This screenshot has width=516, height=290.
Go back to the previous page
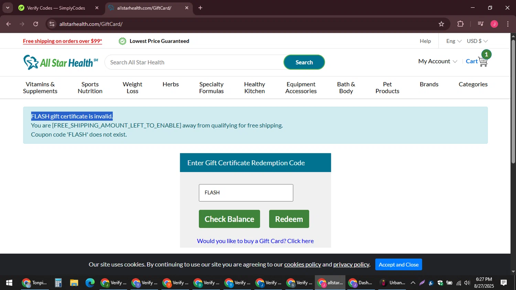coord(9,24)
